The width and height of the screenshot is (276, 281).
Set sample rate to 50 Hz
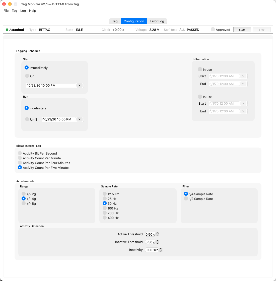(x=104, y=203)
